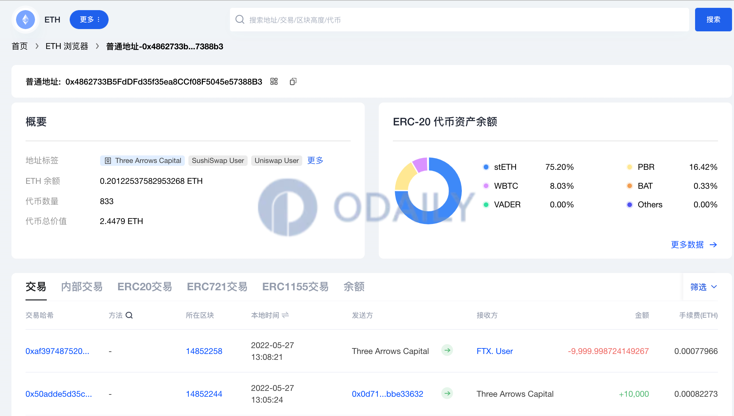Screen dimensions: 734x416
Task: Open the 更多 chain selector button
Action: click(89, 20)
